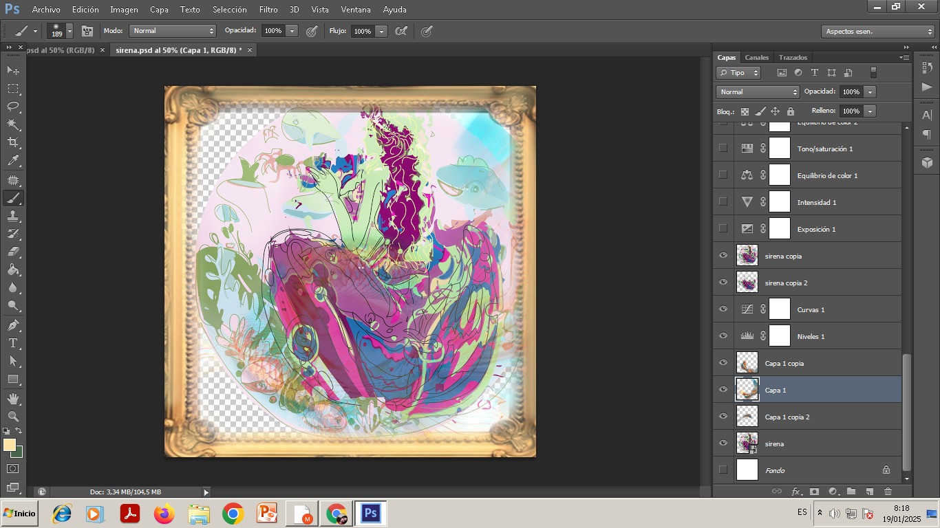Open the Selección menu
The height and width of the screenshot is (528, 940).
click(230, 10)
